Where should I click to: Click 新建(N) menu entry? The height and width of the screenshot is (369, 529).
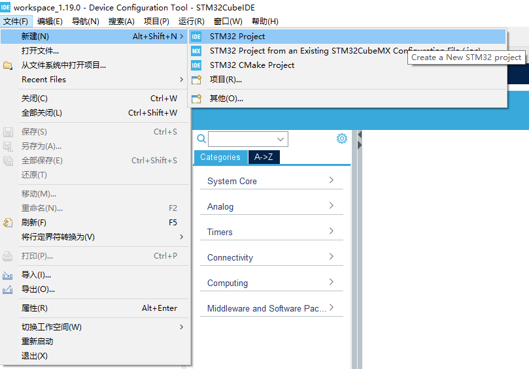(94, 37)
